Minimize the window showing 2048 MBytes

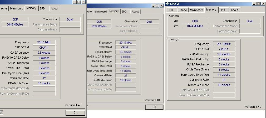[75, 2]
